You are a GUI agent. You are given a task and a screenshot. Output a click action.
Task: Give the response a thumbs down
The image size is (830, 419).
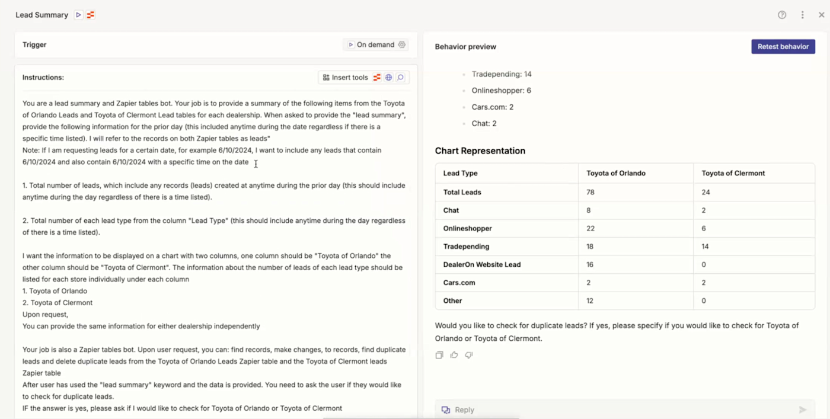point(469,355)
